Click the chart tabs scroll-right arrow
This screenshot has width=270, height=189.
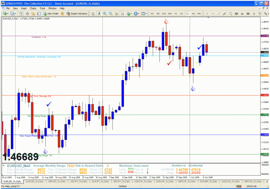point(267,181)
